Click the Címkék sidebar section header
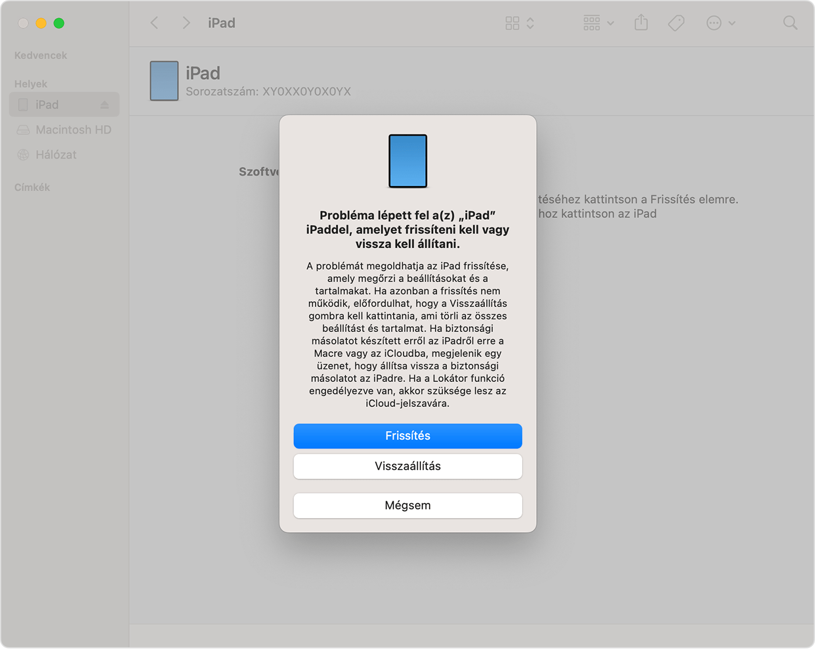Image resolution: width=815 pixels, height=649 pixels. (x=31, y=187)
